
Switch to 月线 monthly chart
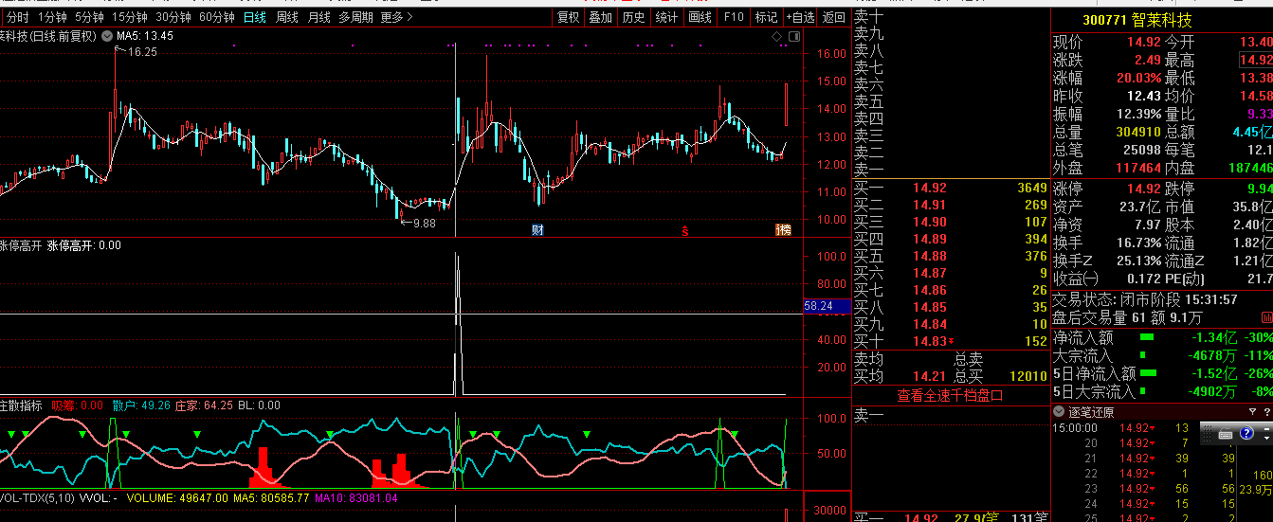(318, 17)
